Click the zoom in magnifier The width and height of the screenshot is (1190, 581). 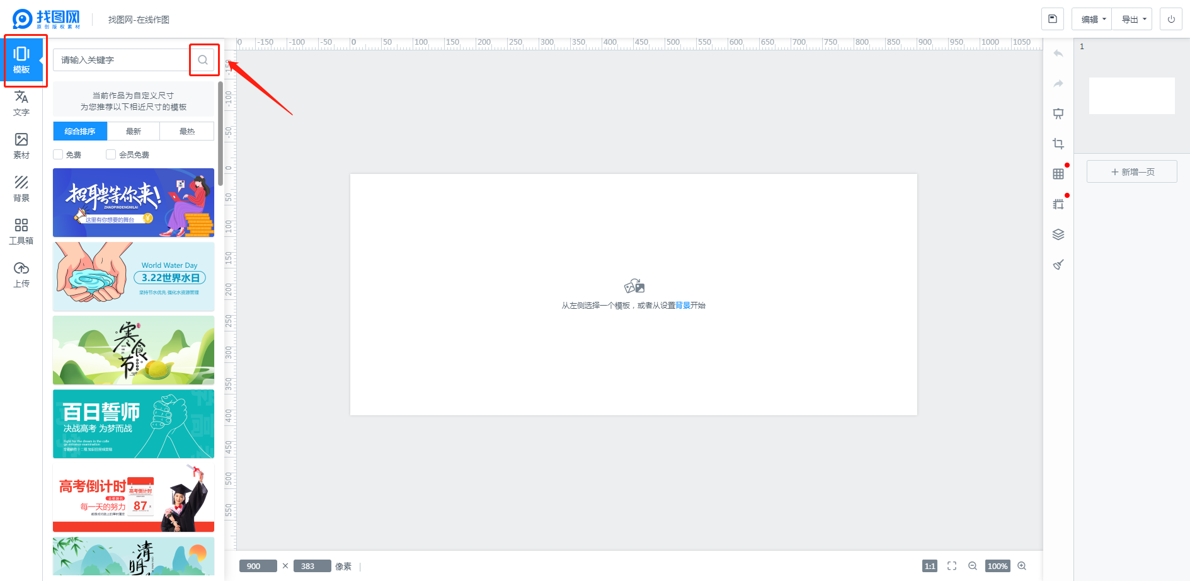pyautogui.click(x=1022, y=566)
